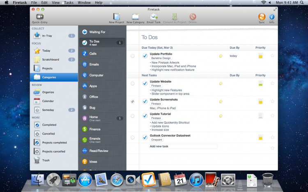Select the Office category
The image size is (308, 192).
(102, 97)
